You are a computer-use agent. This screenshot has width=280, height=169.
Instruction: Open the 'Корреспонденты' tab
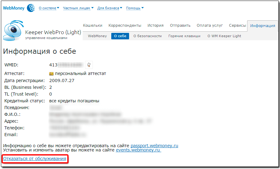click(x=125, y=25)
